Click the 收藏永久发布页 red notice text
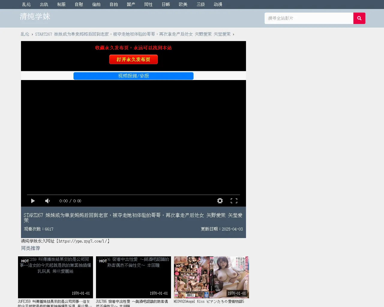Screen dimensions: 384x307 133,48
